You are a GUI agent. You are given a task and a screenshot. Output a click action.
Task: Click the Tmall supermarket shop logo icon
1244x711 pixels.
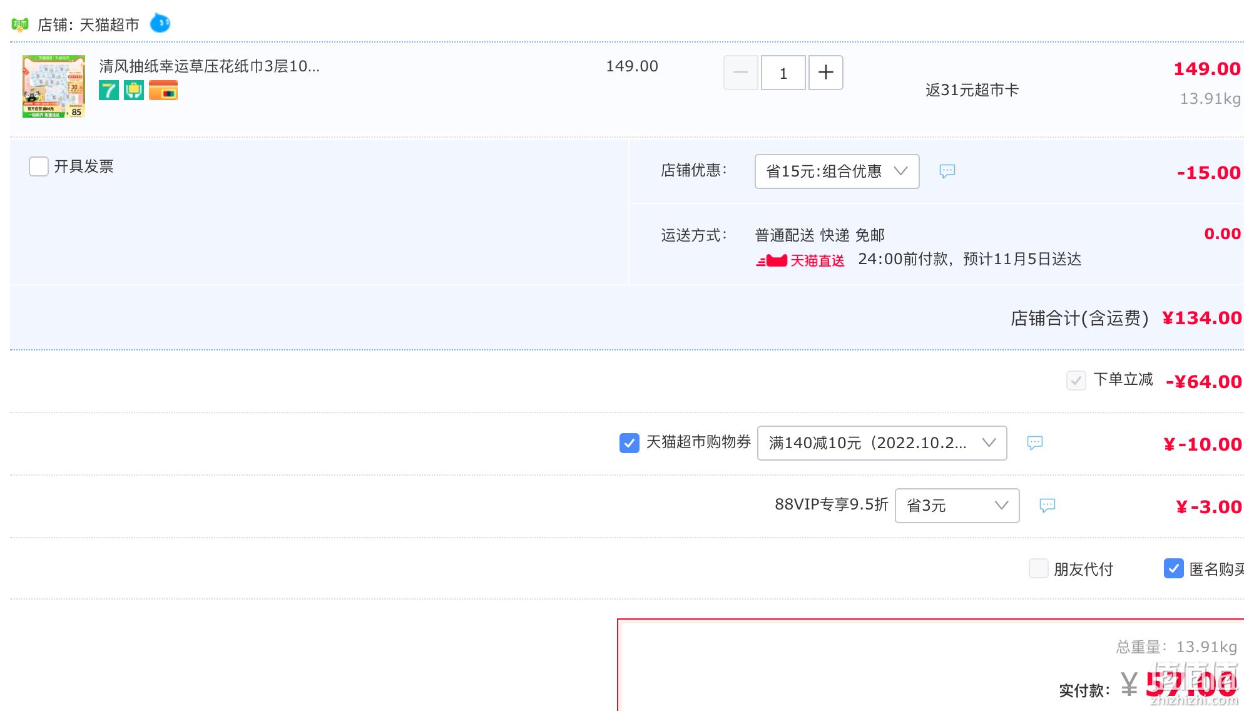click(20, 25)
